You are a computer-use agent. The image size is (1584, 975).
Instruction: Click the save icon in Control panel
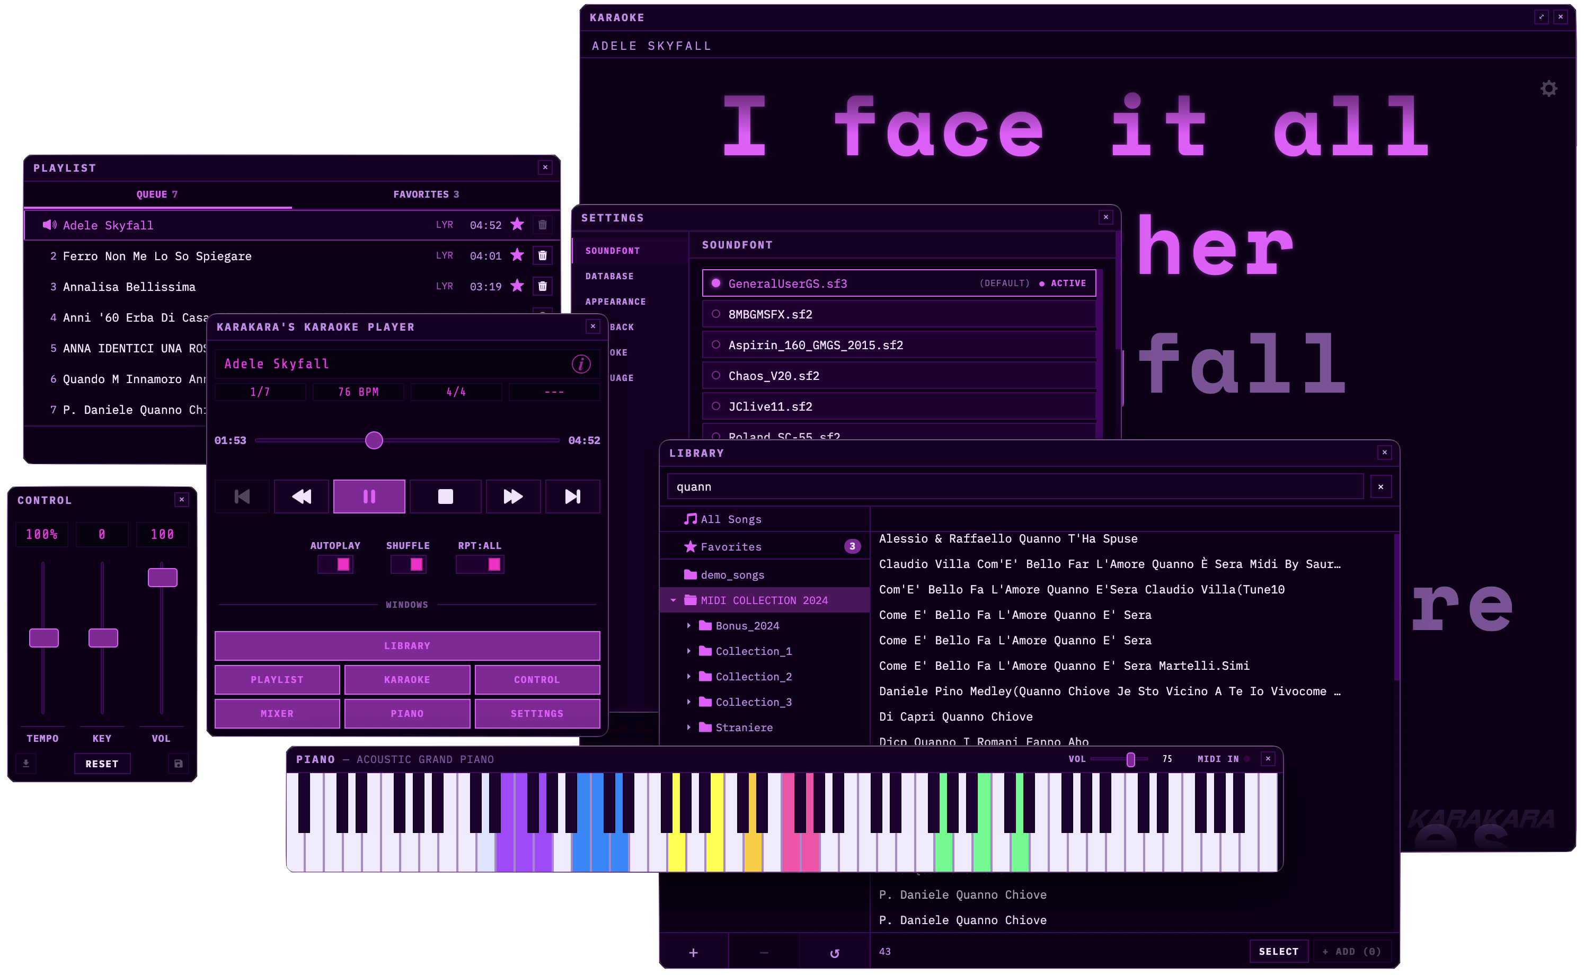[179, 764]
